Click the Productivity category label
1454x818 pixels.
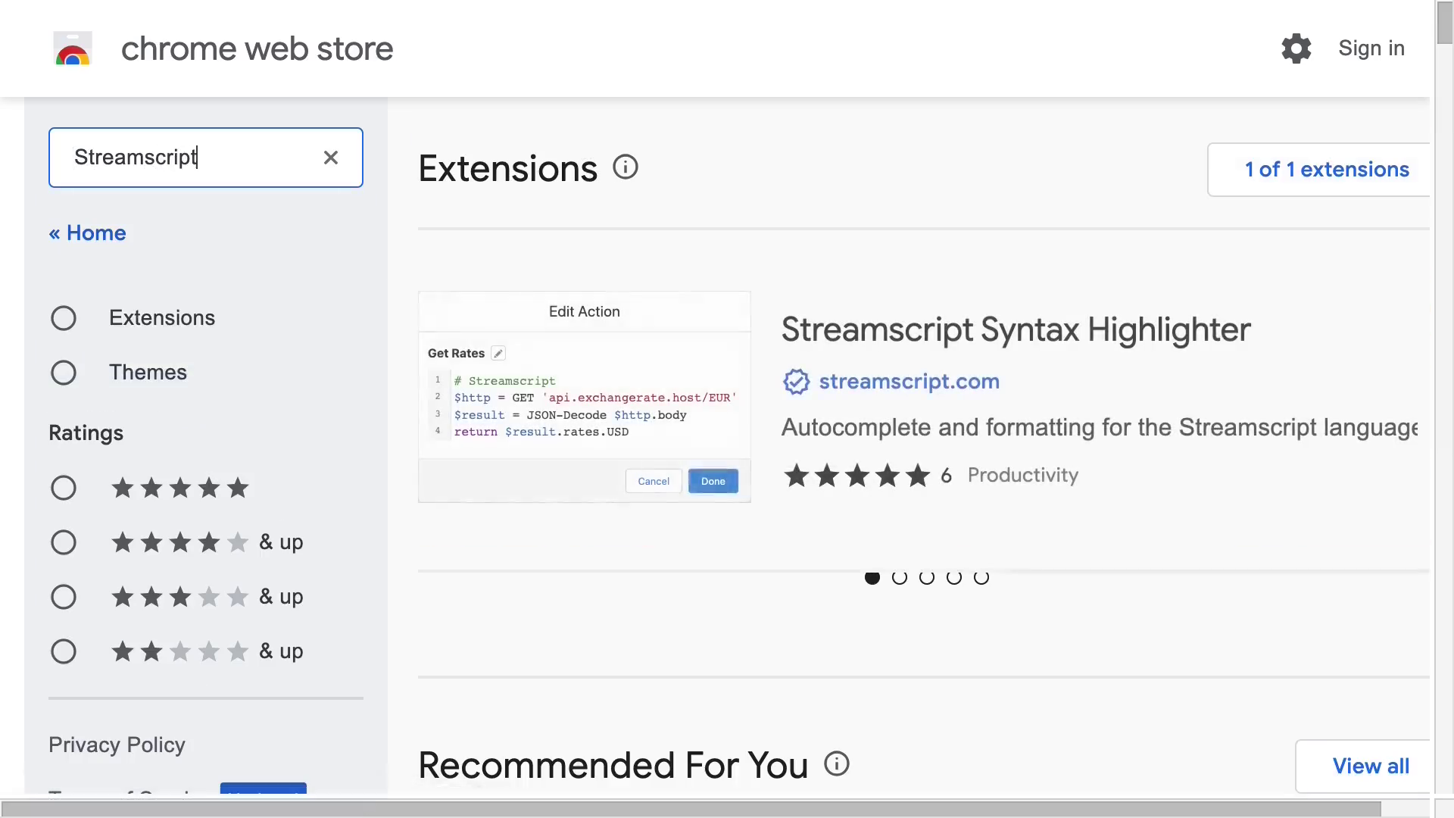point(1023,476)
